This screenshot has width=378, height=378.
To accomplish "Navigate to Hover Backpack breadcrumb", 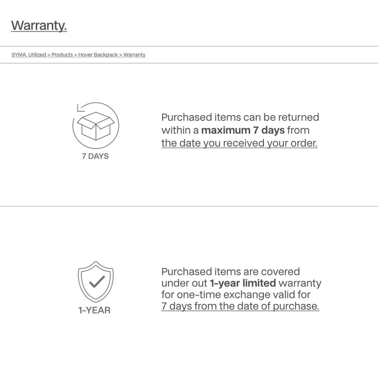I will coord(98,55).
